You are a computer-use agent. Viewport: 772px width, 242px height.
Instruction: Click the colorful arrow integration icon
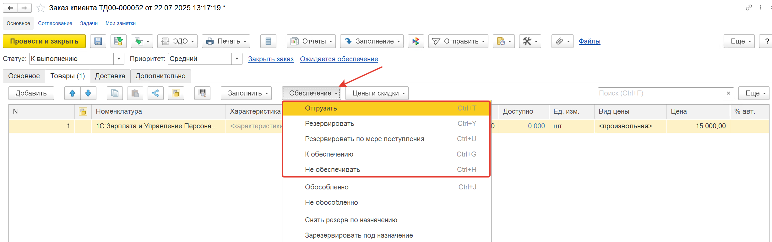(x=416, y=41)
